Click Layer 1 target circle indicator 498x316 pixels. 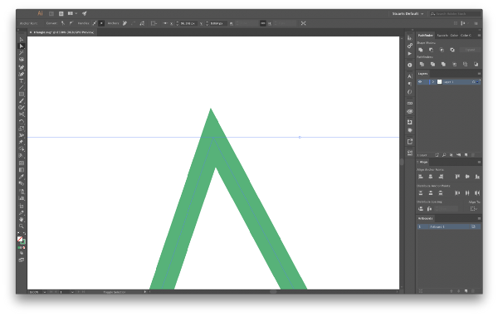point(473,82)
